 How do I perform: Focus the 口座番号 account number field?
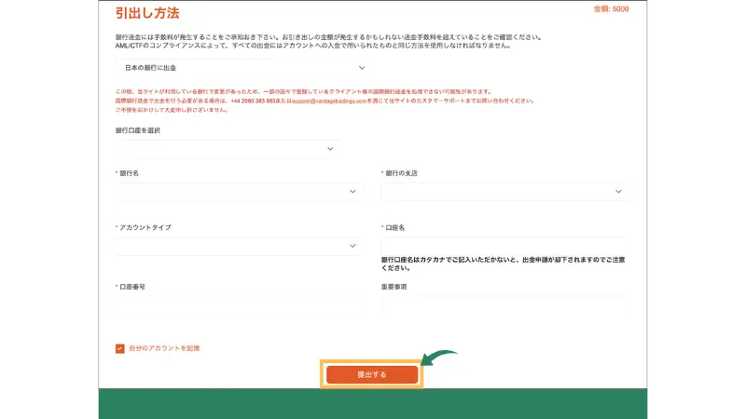(x=240, y=304)
